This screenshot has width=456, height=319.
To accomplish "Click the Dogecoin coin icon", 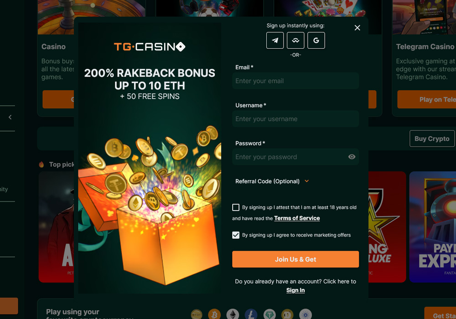I will 287,314.
